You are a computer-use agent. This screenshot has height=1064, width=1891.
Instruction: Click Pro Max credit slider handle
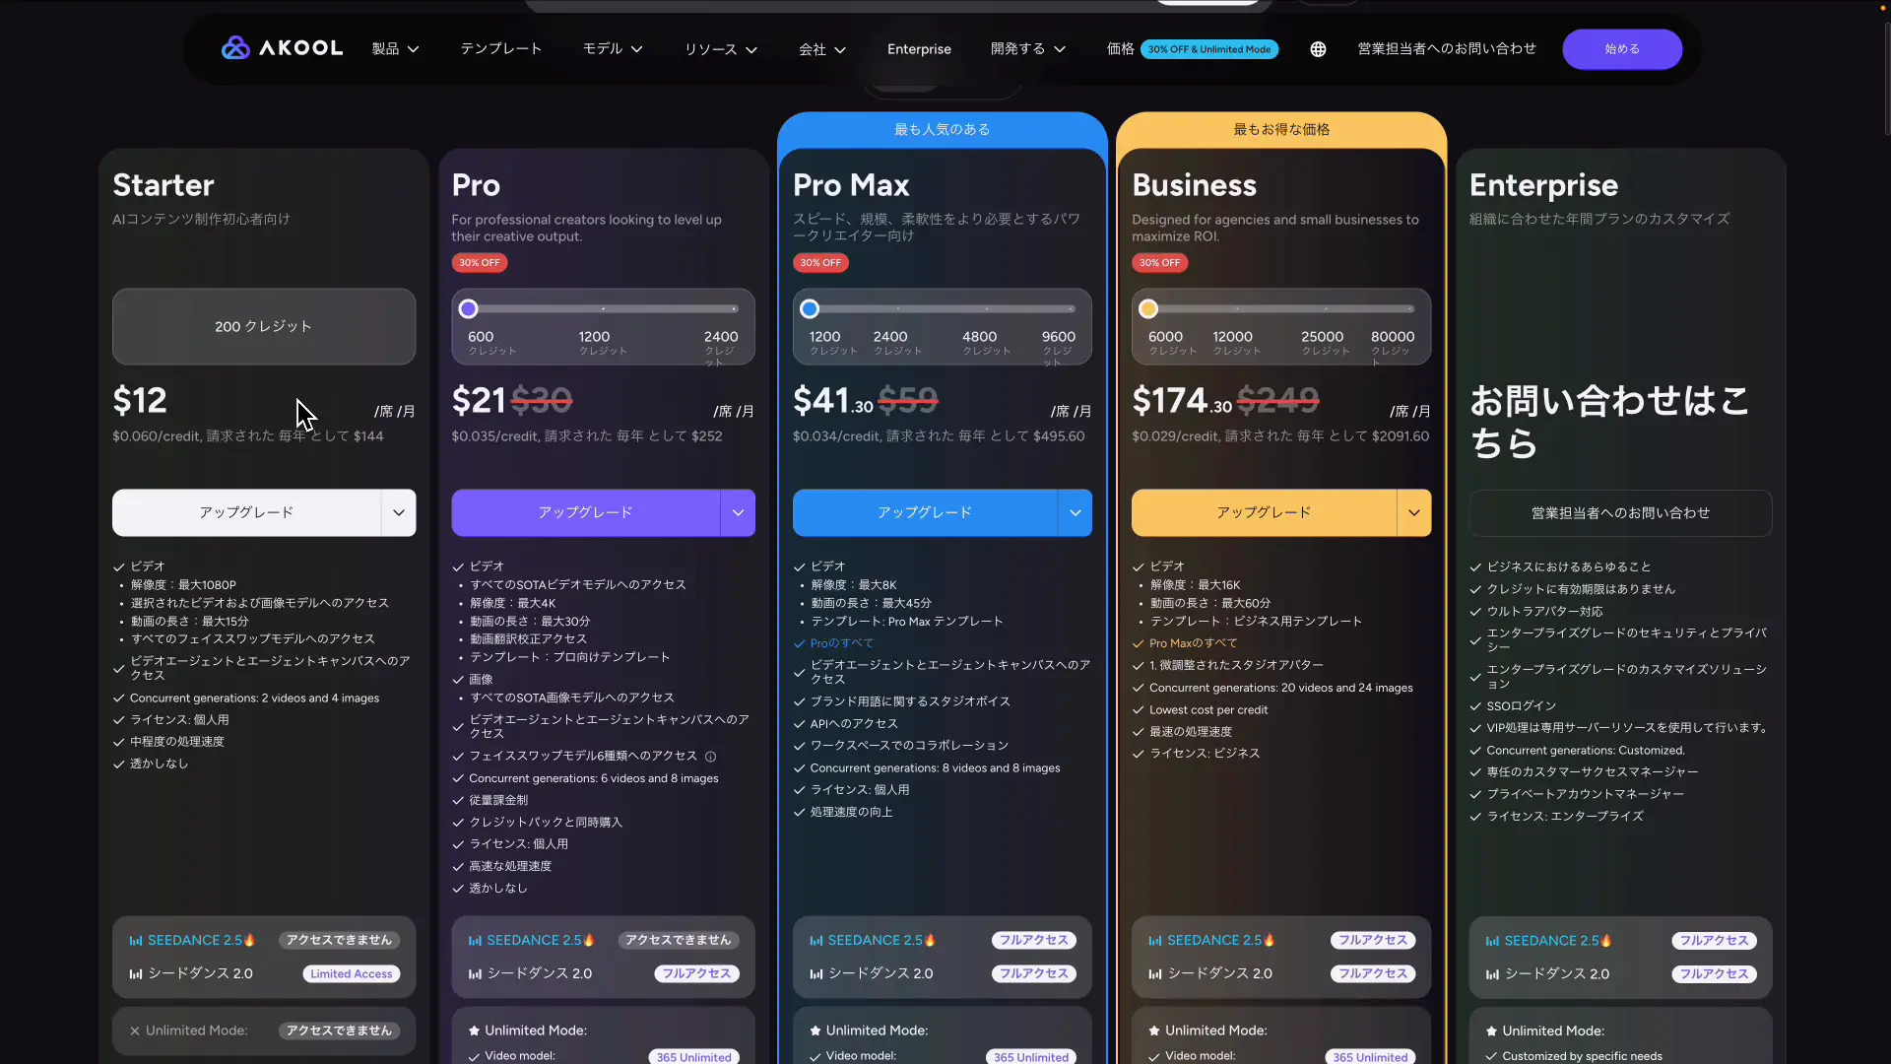pos(810,308)
